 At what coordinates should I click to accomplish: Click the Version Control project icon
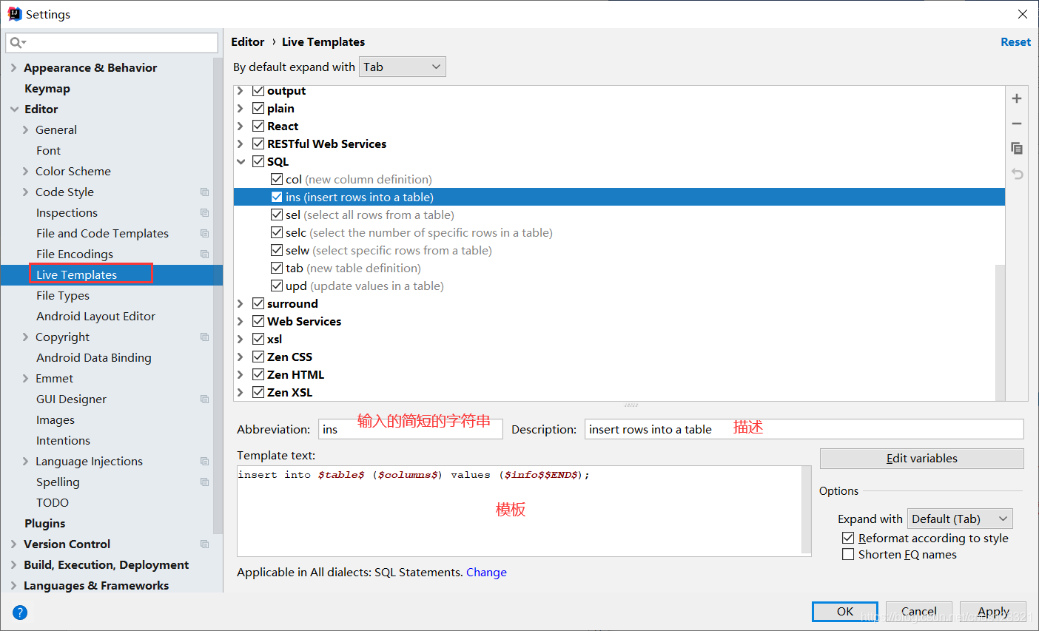(x=205, y=544)
